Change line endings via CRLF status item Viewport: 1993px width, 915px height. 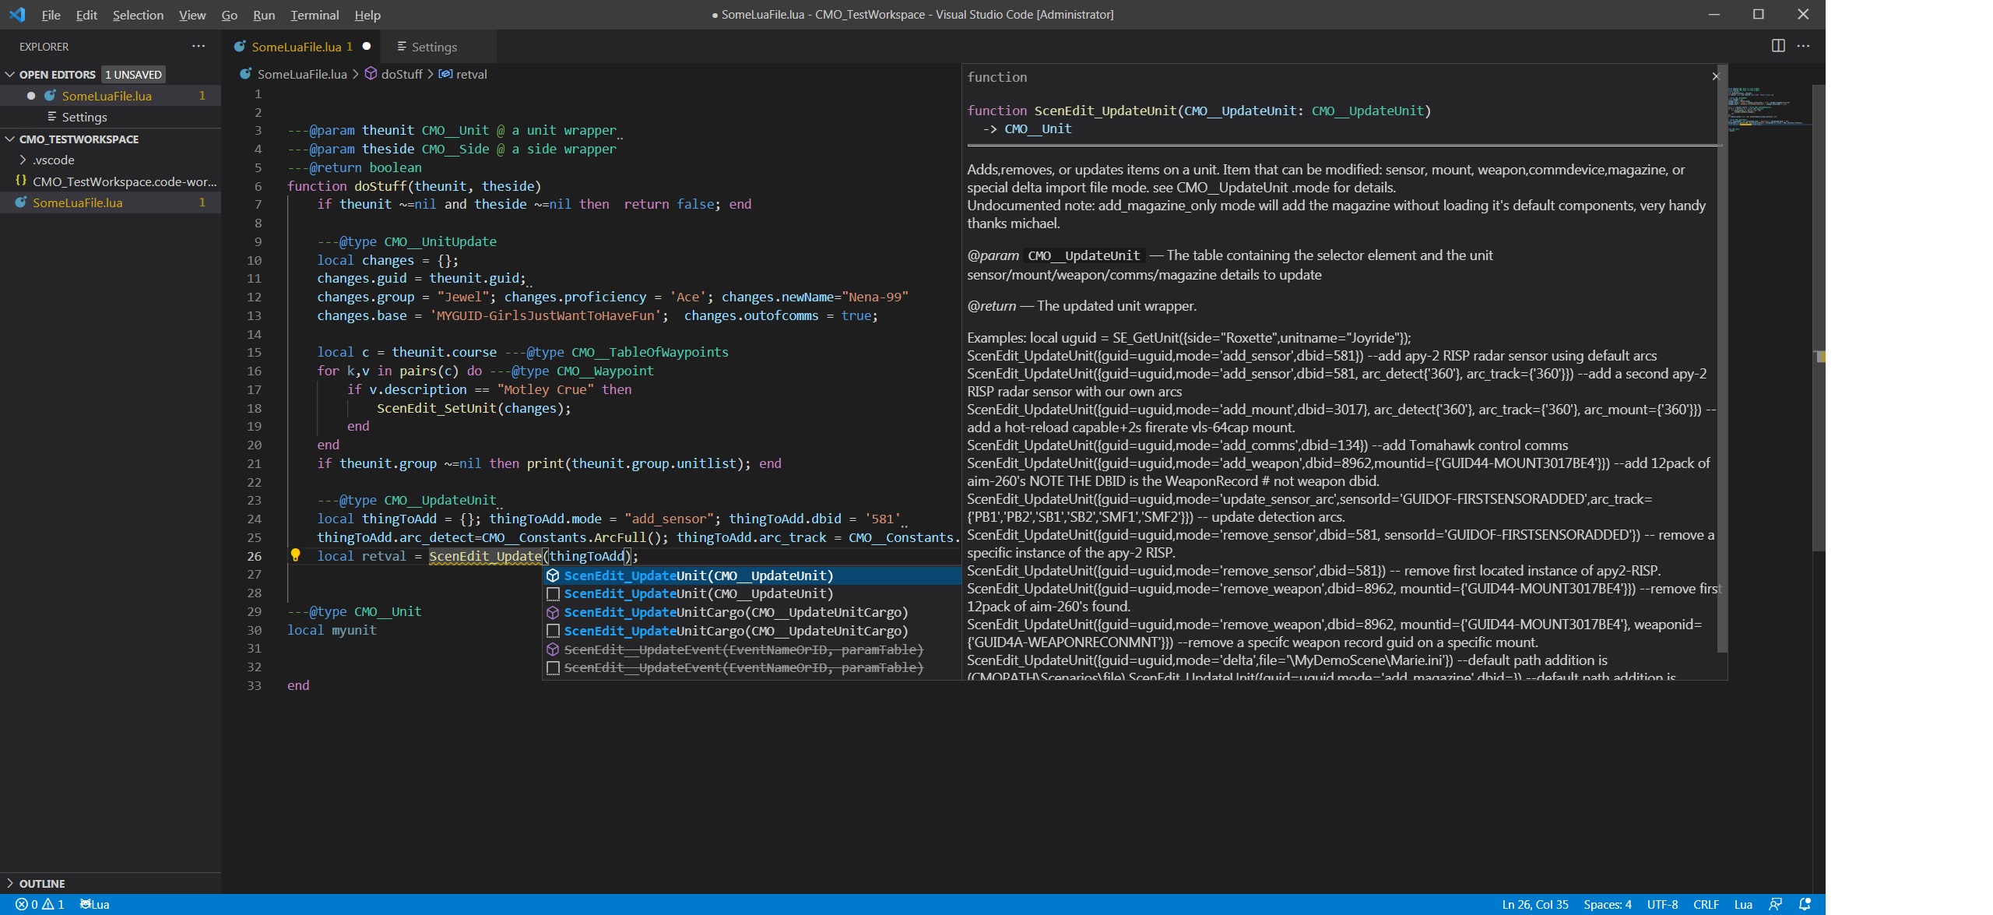(x=1706, y=904)
